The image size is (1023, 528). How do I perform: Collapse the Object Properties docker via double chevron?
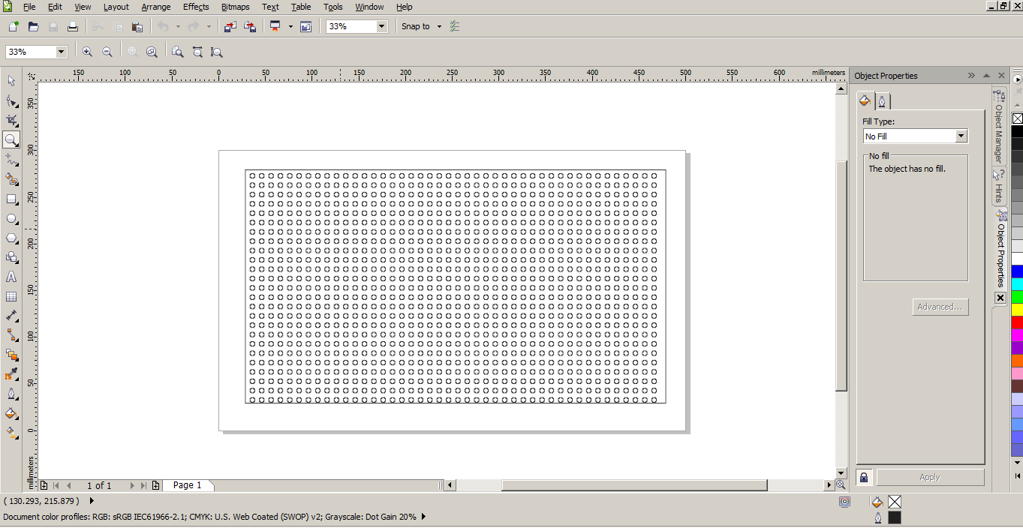click(971, 76)
